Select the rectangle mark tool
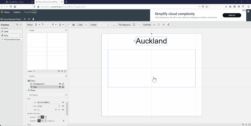 (x=36, y=24)
